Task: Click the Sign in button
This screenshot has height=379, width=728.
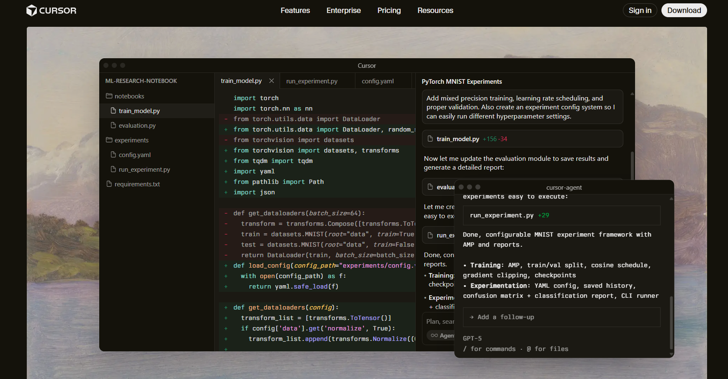Action: tap(640, 10)
